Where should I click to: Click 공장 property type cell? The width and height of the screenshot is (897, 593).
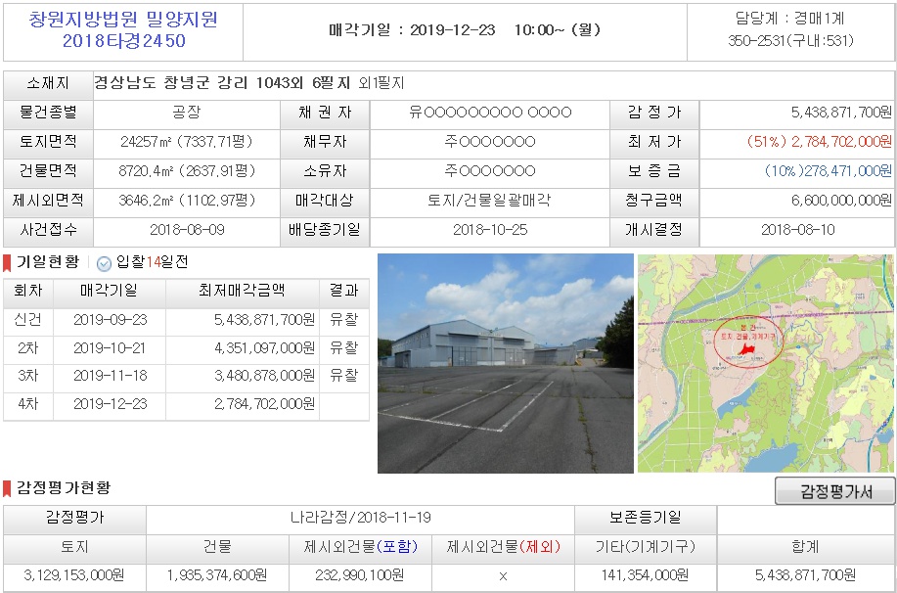[x=187, y=113]
